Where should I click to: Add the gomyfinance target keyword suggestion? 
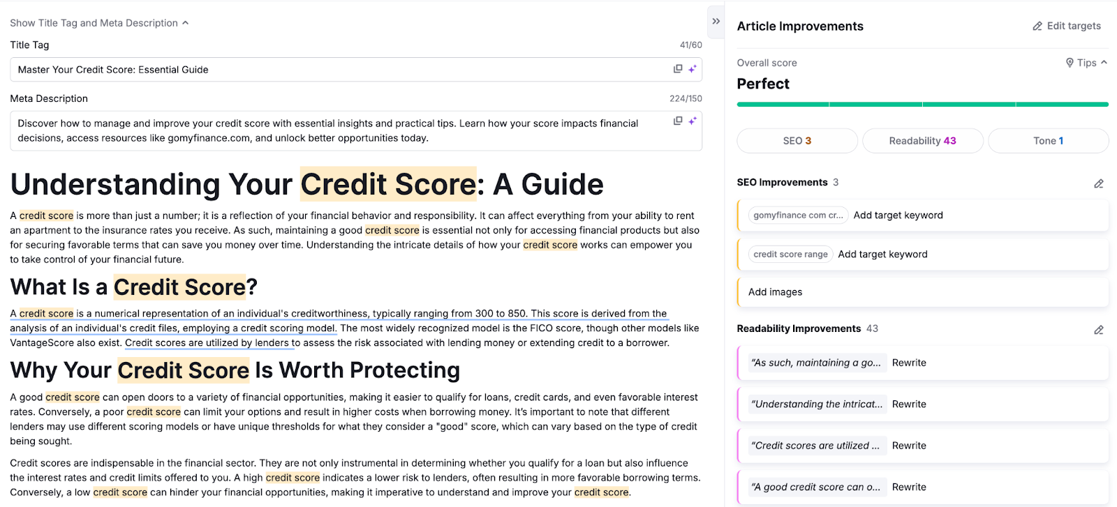coord(898,215)
